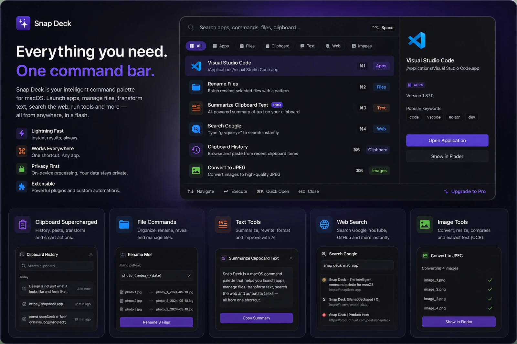The height and width of the screenshot is (344, 517).
Task: Click the Search Google magnifier icon
Action: coord(196,129)
